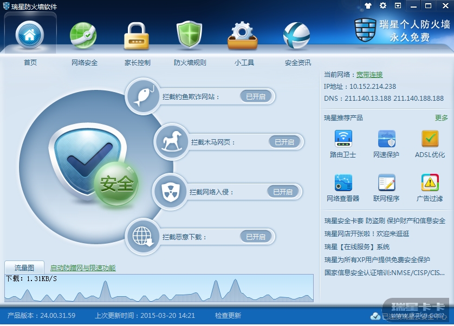454x326 pixels.
Task: Select the 流量图 tab
Action: [x=24, y=268]
